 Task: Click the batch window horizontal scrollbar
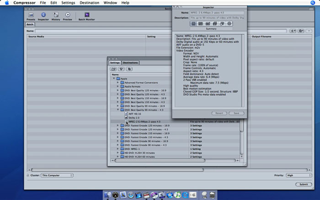pyautogui.click(x=117, y=169)
